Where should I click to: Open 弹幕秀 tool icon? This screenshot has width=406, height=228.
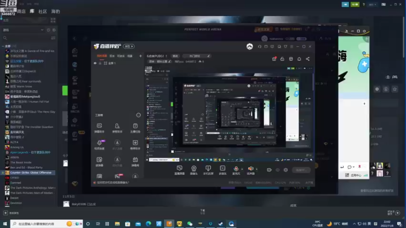[x=135, y=162]
